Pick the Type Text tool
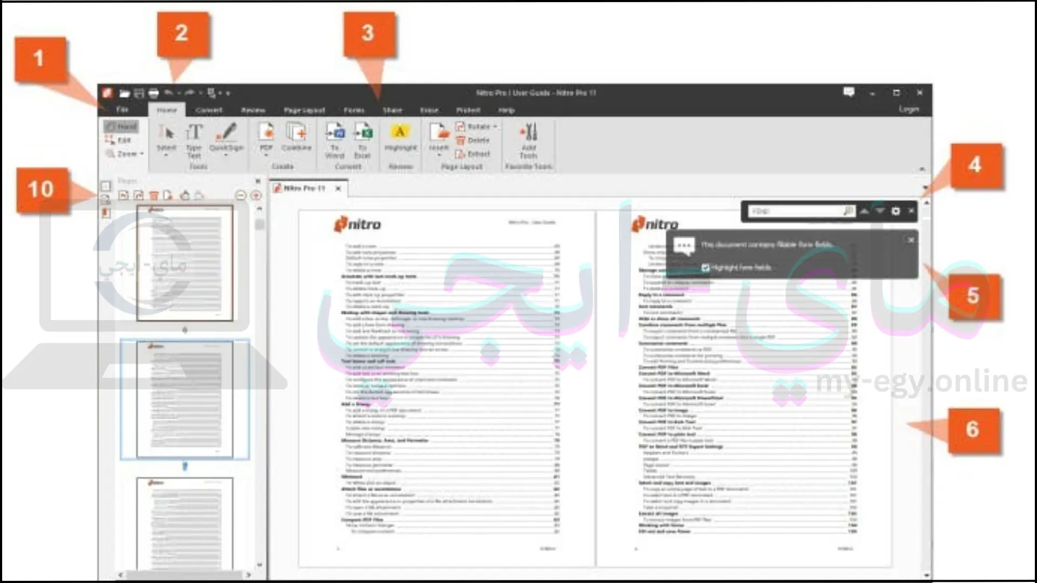 (194, 140)
